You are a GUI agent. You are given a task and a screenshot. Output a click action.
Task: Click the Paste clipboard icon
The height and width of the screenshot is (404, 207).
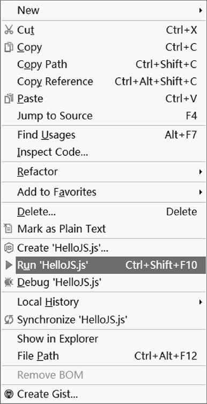[x=9, y=98]
